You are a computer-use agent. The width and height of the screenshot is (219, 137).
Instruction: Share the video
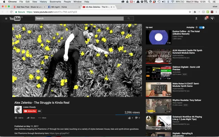(31, 118)
